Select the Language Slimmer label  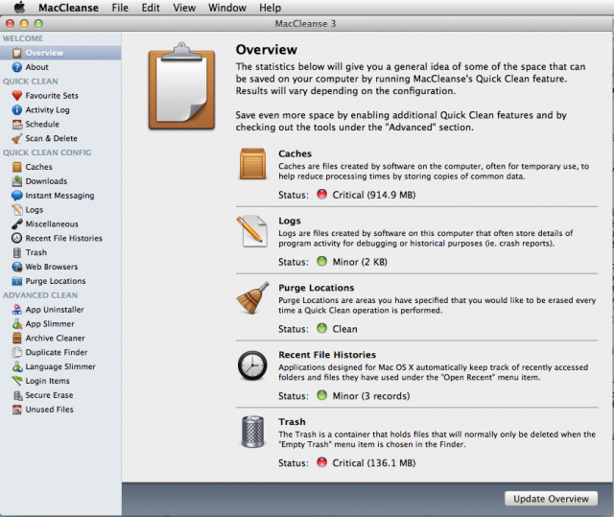tap(60, 366)
